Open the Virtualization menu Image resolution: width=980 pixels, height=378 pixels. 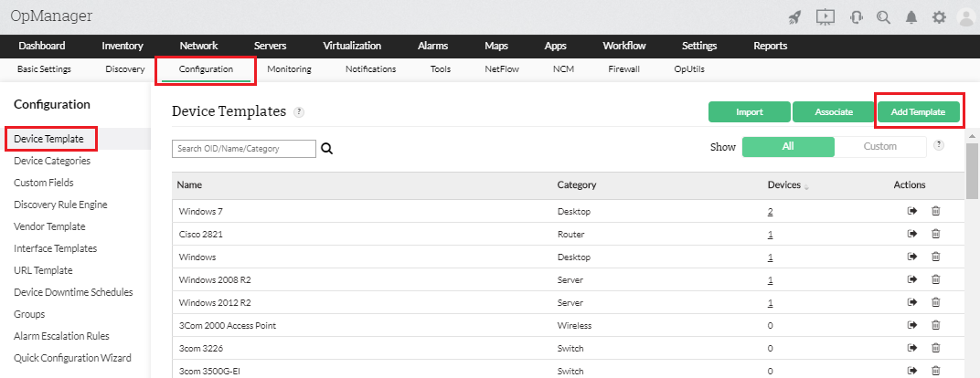[x=352, y=46]
